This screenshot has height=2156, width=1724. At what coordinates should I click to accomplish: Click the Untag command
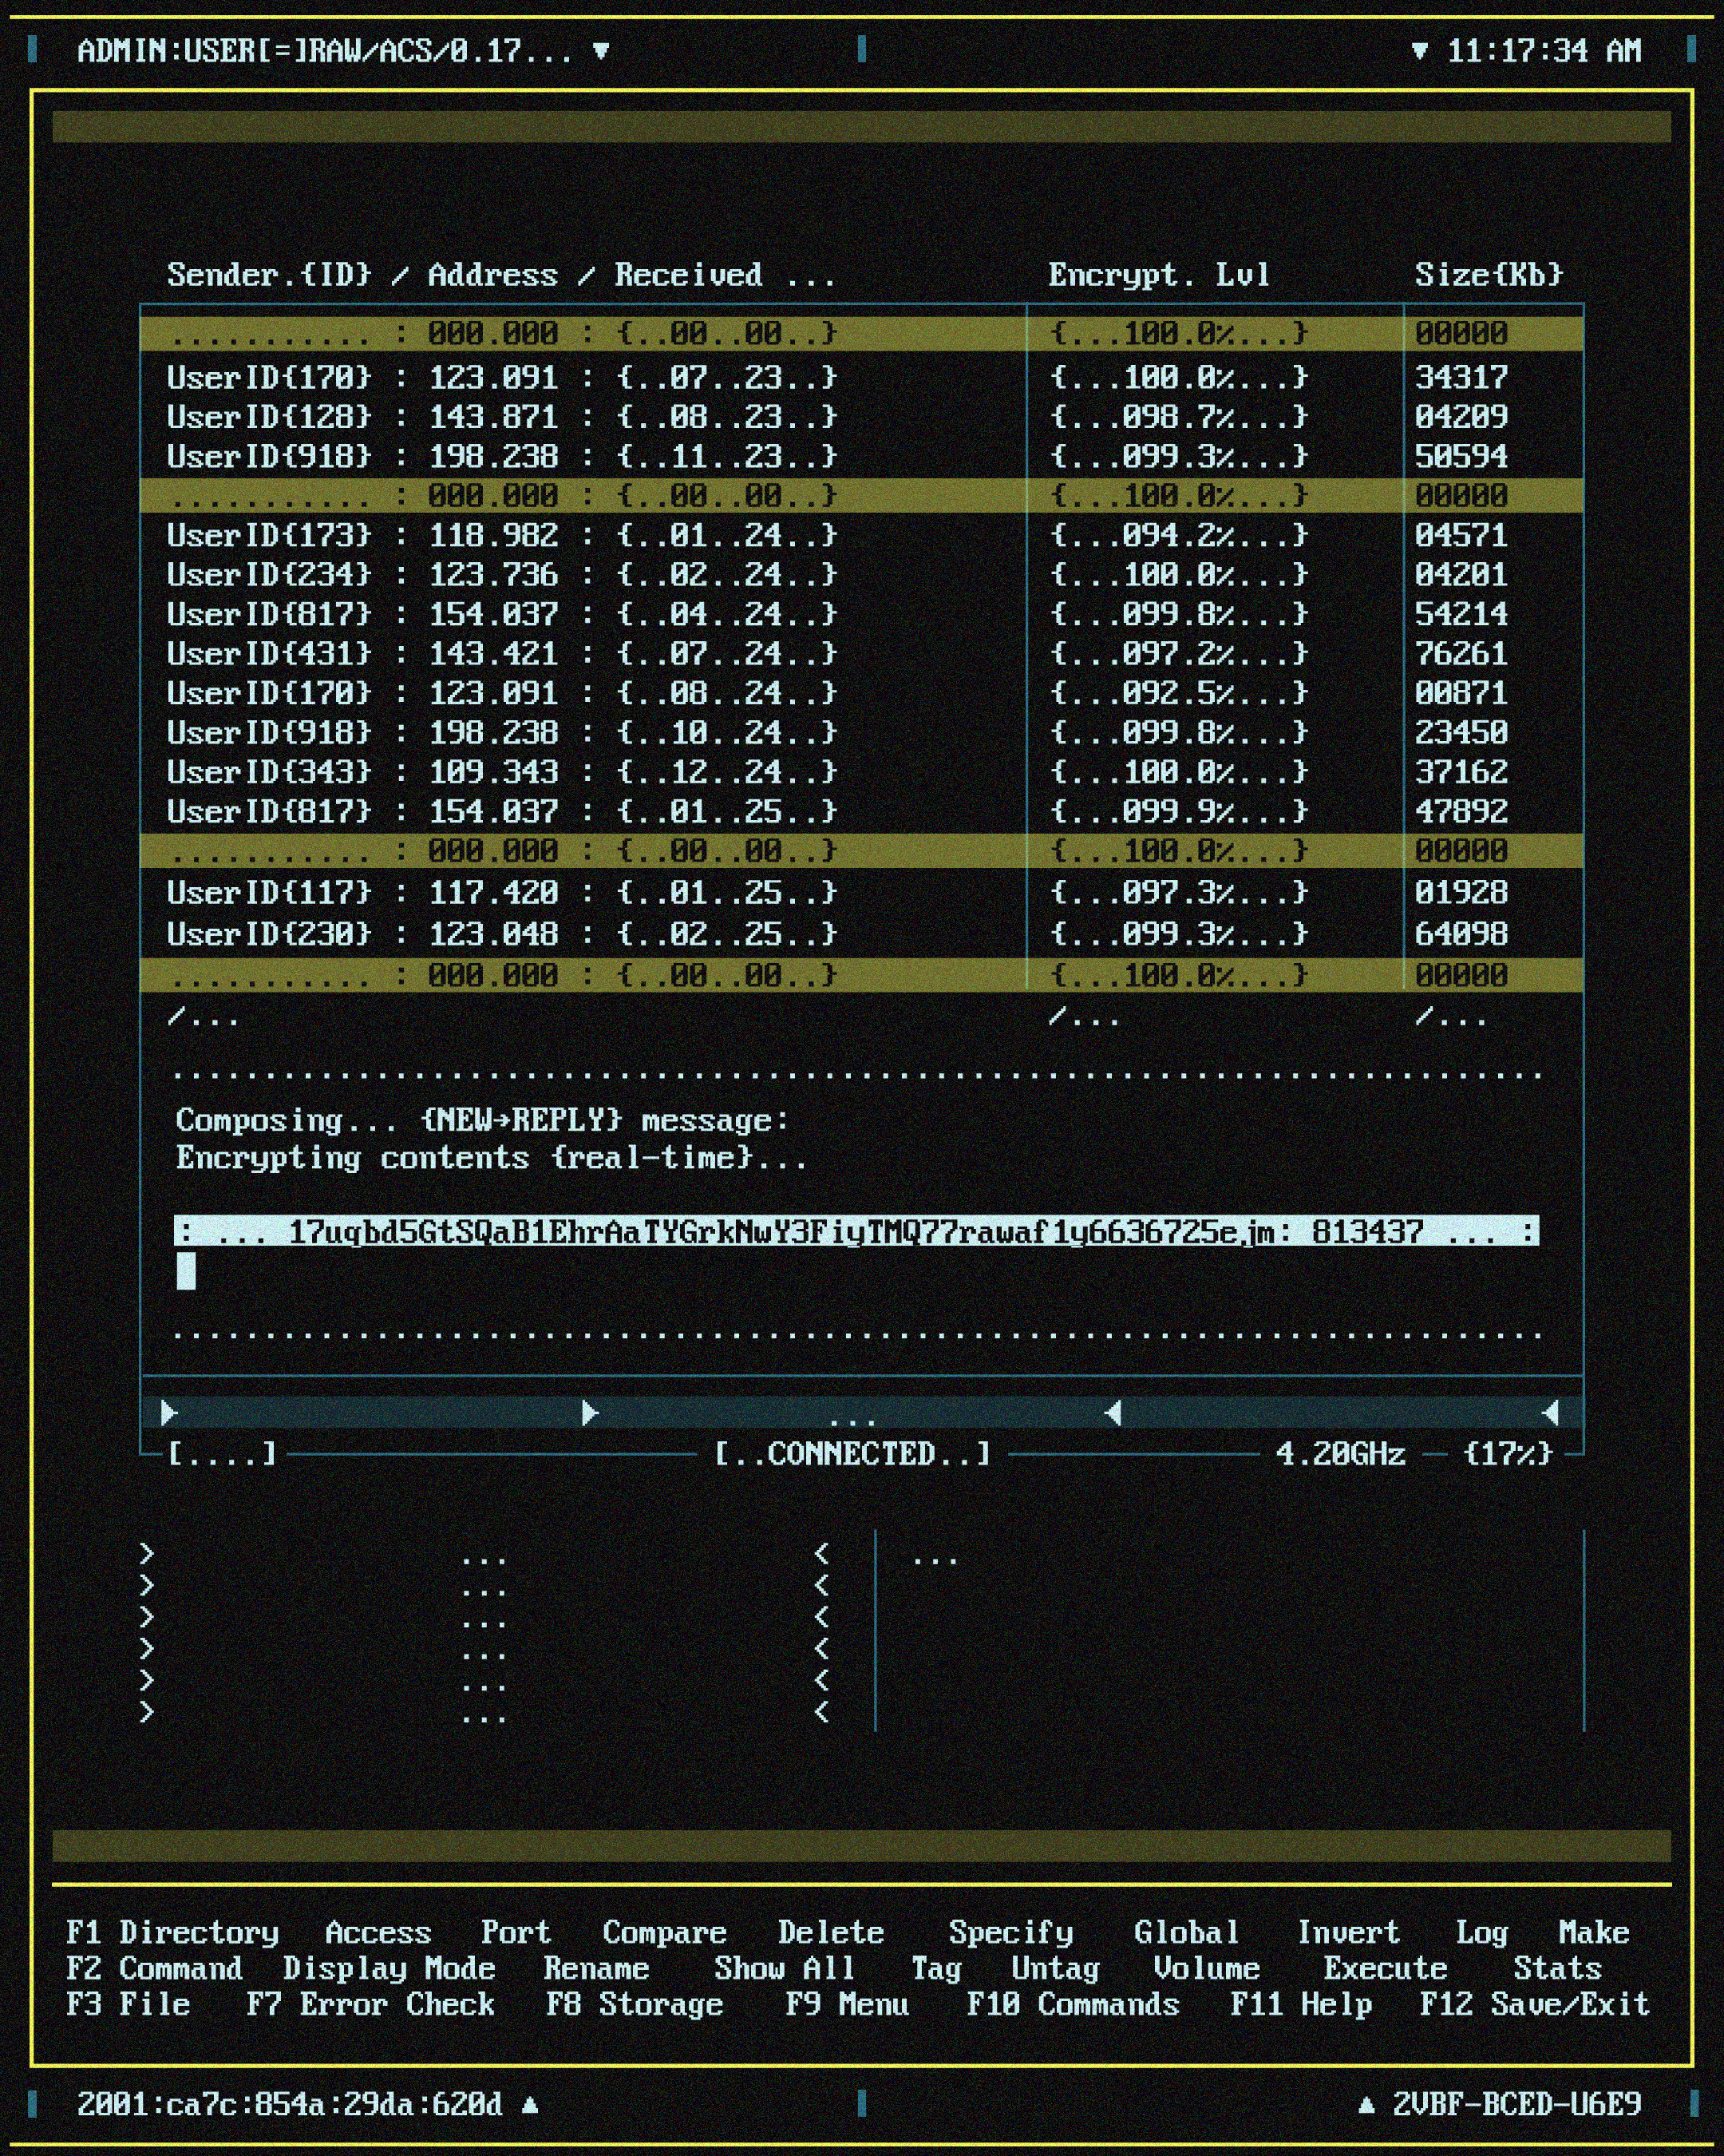(x=1055, y=1968)
